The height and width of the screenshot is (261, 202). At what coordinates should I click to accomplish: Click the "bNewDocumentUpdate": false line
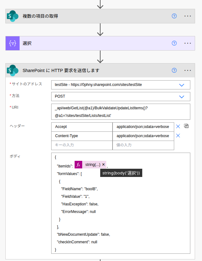tap(83, 234)
